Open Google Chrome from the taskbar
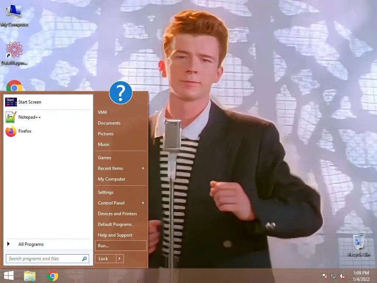377x283 pixels. [x=53, y=276]
